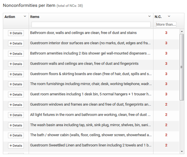
Task: View details for Guestroom walls and ceilings
Action: 16,64
